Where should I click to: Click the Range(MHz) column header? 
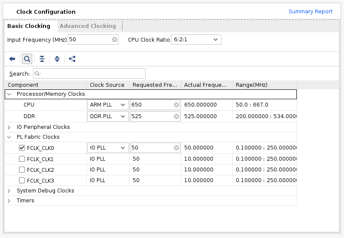click(265, 85)
